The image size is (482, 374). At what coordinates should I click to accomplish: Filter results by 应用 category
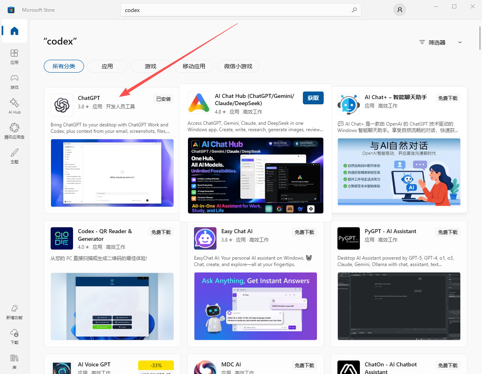(x=107, y=66)
